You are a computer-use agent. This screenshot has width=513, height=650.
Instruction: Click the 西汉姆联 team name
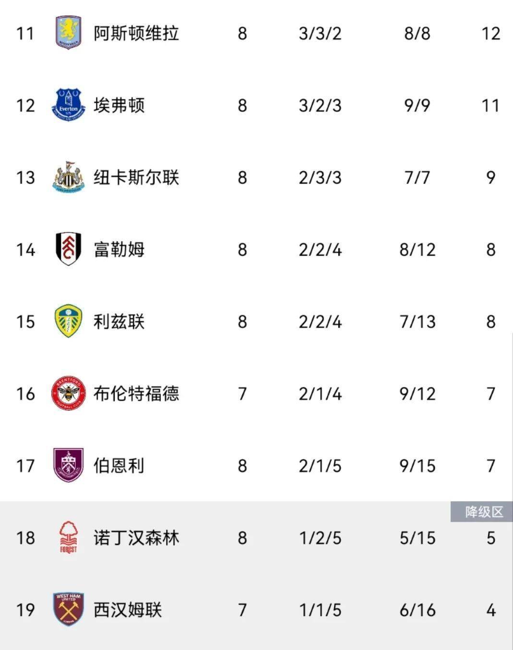click(x=128, y=610)
